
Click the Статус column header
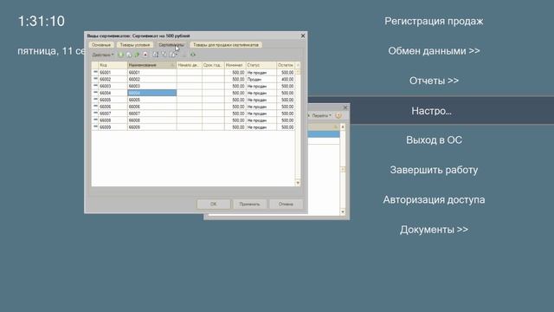tap(261, 65)
